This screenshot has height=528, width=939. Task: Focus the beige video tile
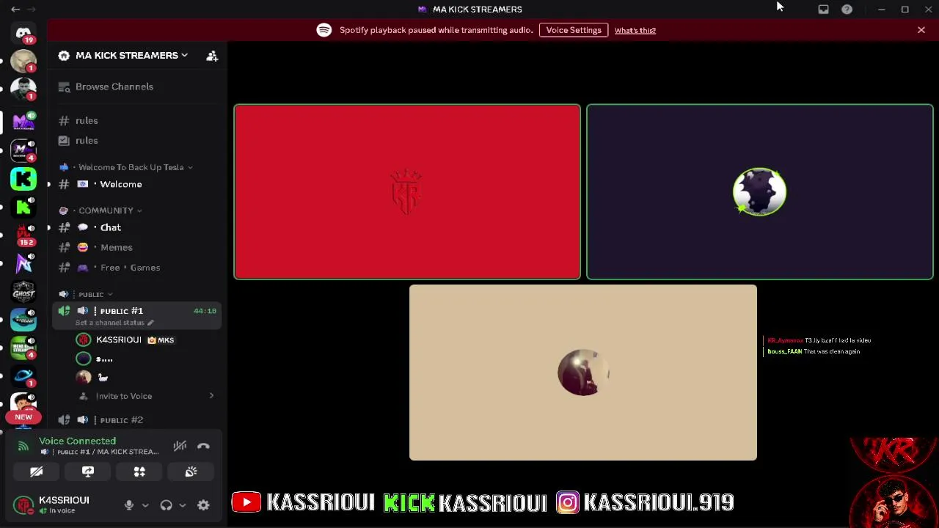583,373
